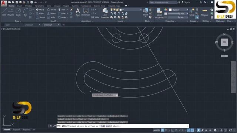Click the TOP face of the ViewCube
The width and height of the screenshot is (237, 133).
coord(224,42)
